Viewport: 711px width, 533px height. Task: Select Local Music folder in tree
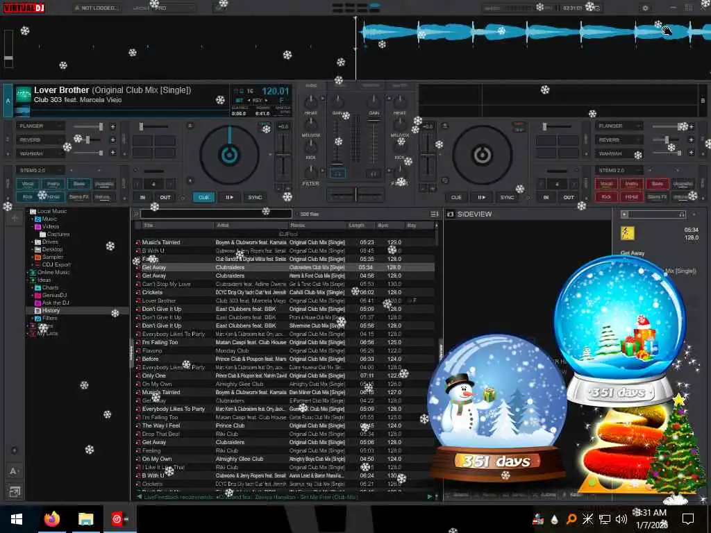click(x=51, y=211)
